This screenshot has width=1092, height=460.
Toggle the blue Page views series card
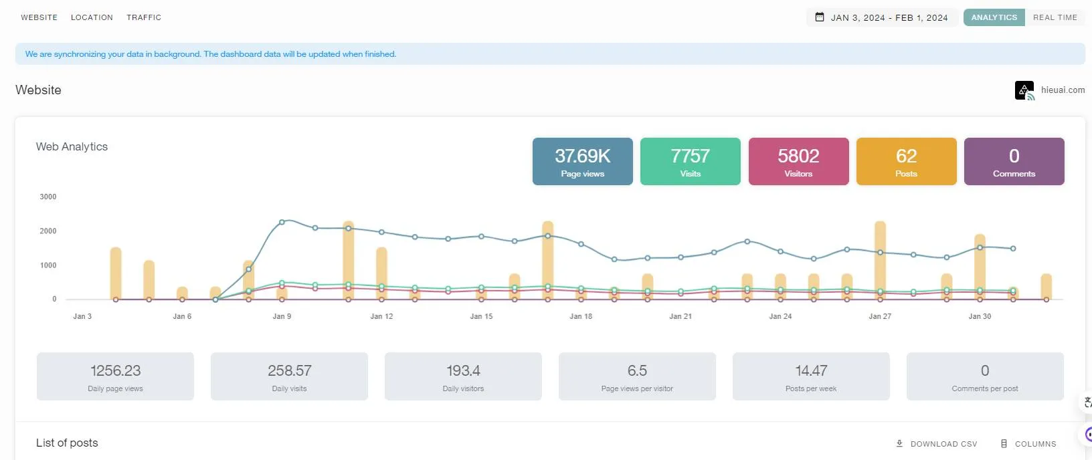click(582, 162)
